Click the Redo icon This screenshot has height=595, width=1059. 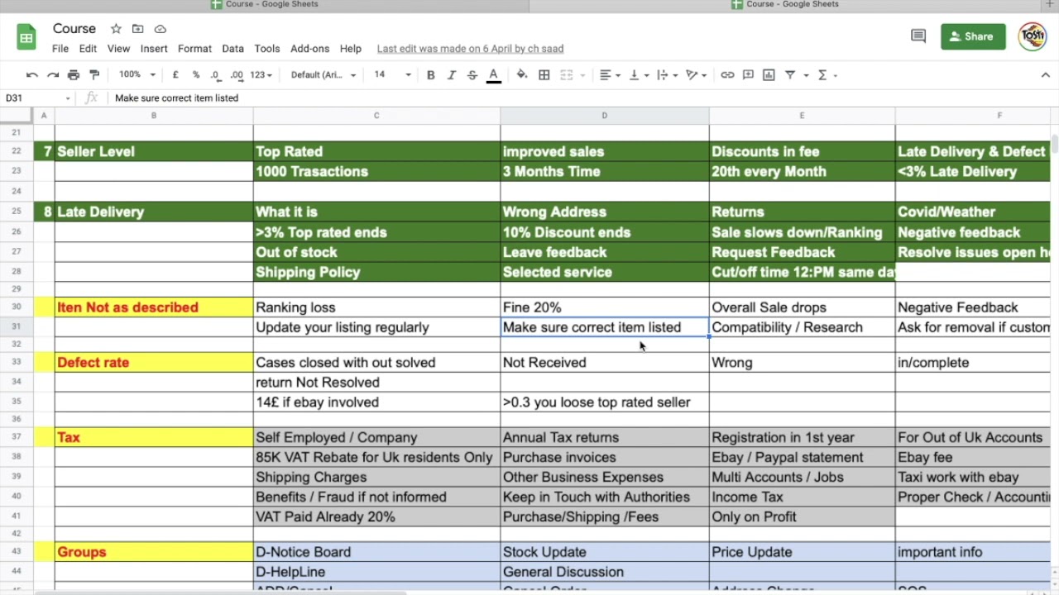coord(53,75)
